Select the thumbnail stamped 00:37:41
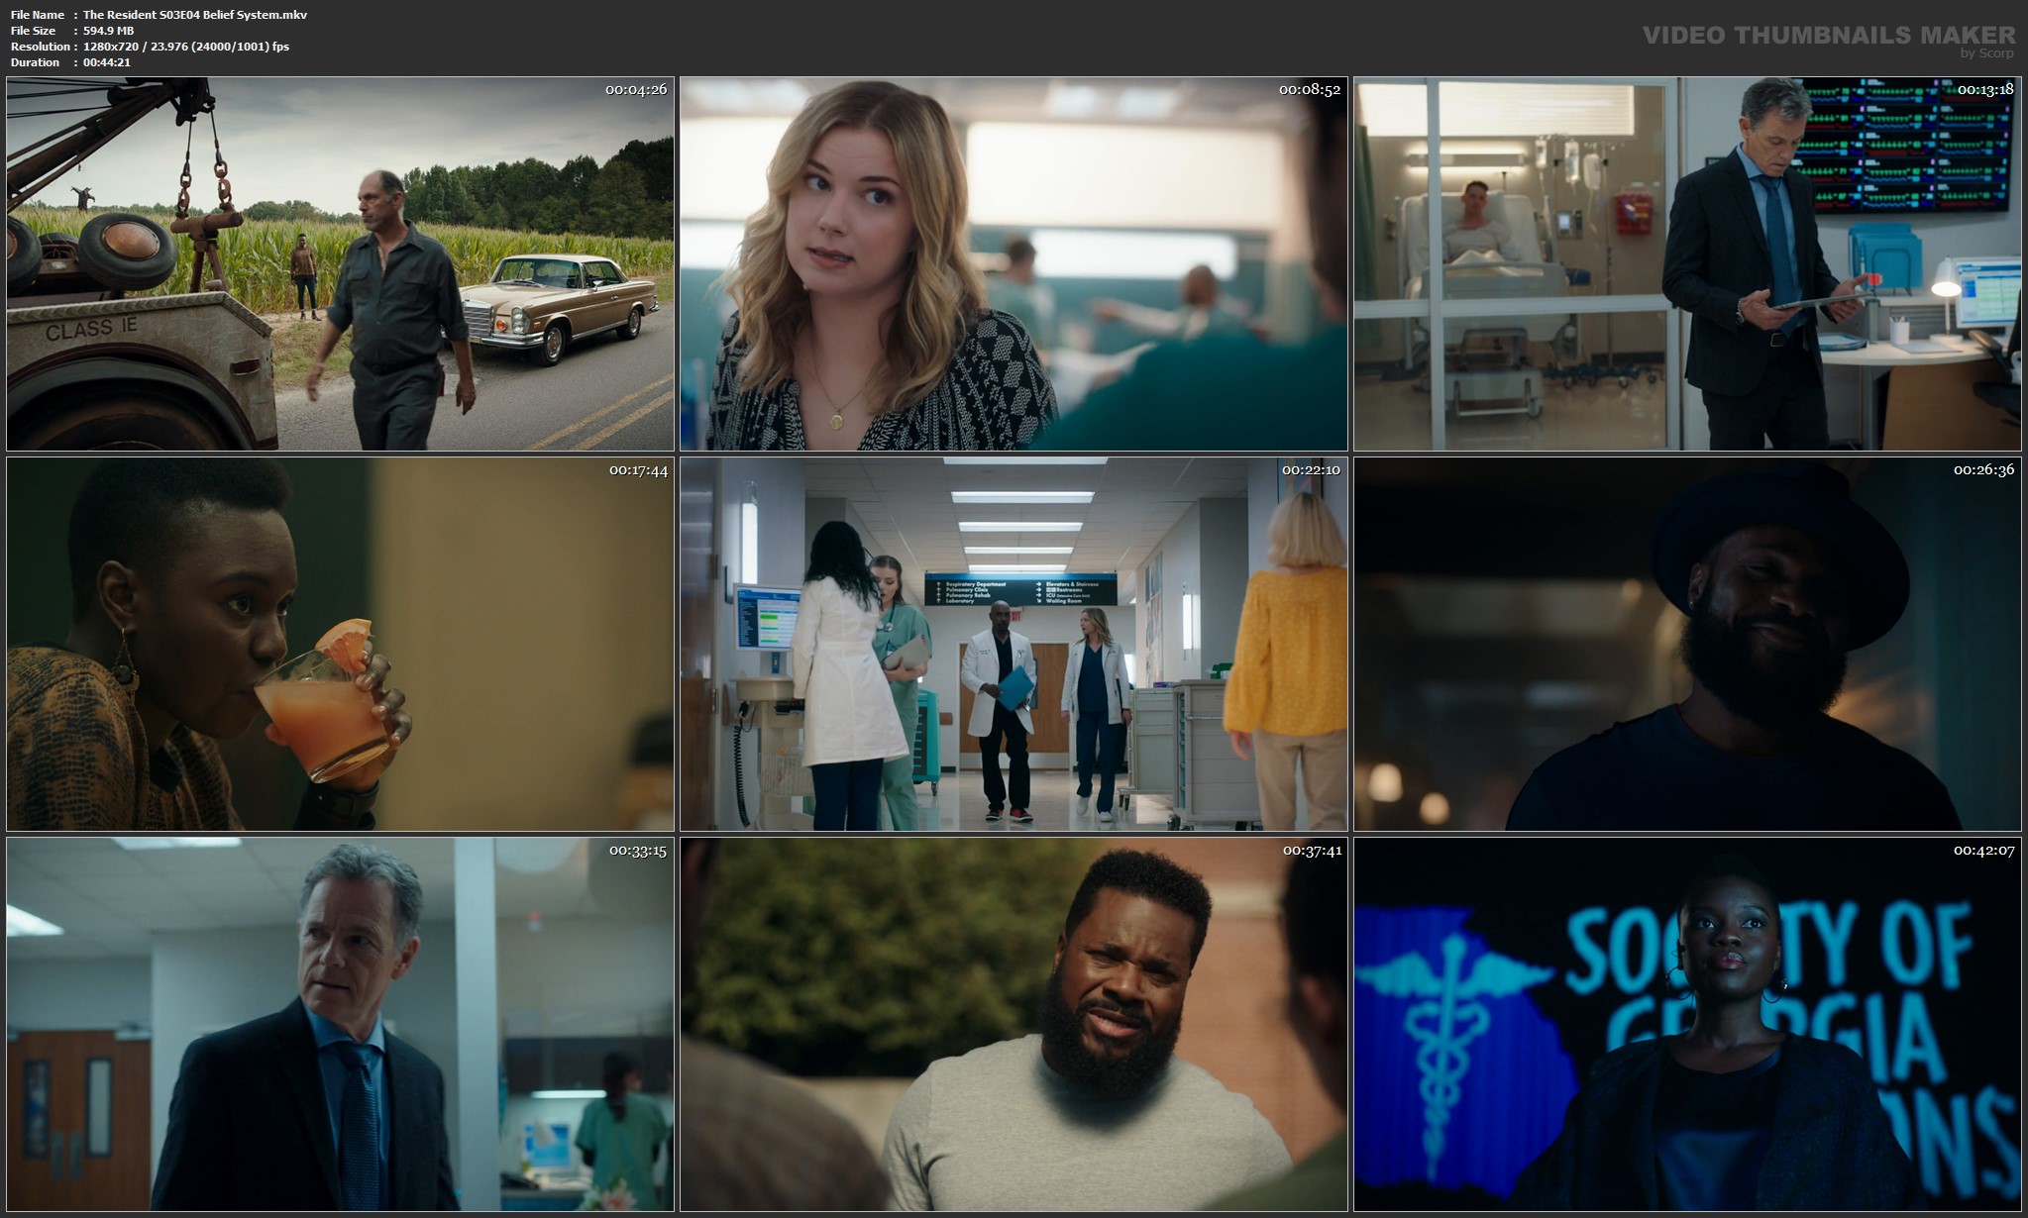The image size is (2028, 1218). pos(1014,1024)
